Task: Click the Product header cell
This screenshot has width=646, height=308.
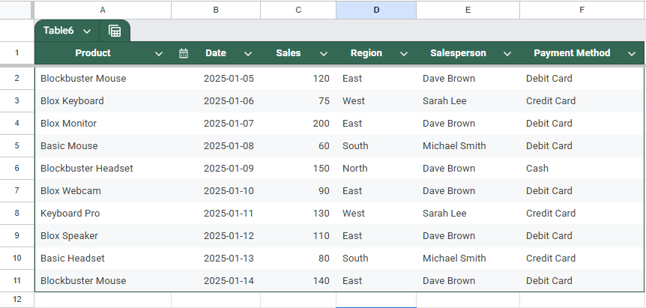Action: 103,52
